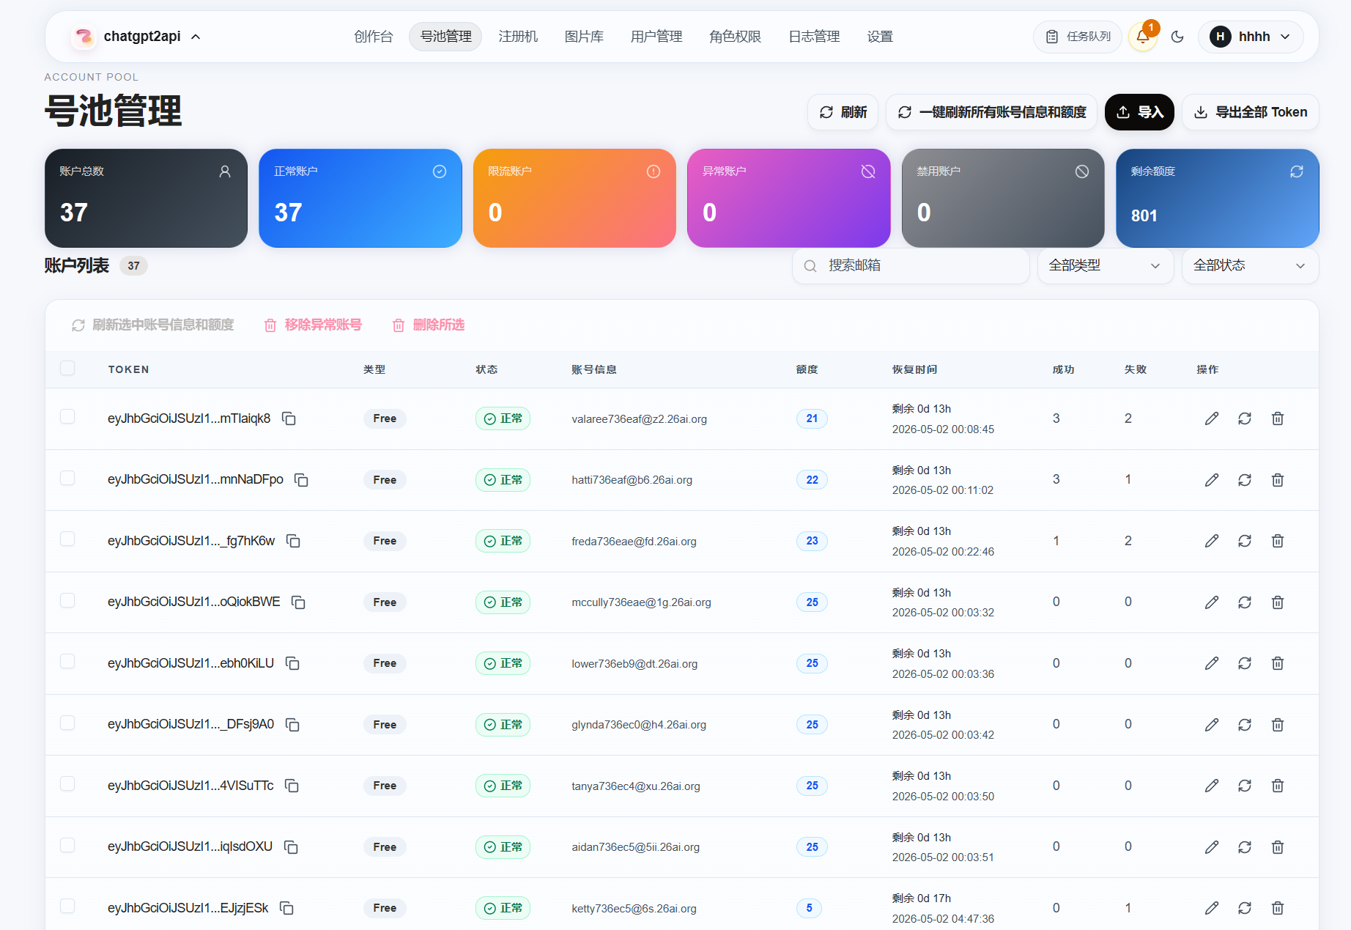Expand the hhhh user menu
Screen dimensions: 1351x930
click(1251, 37)
